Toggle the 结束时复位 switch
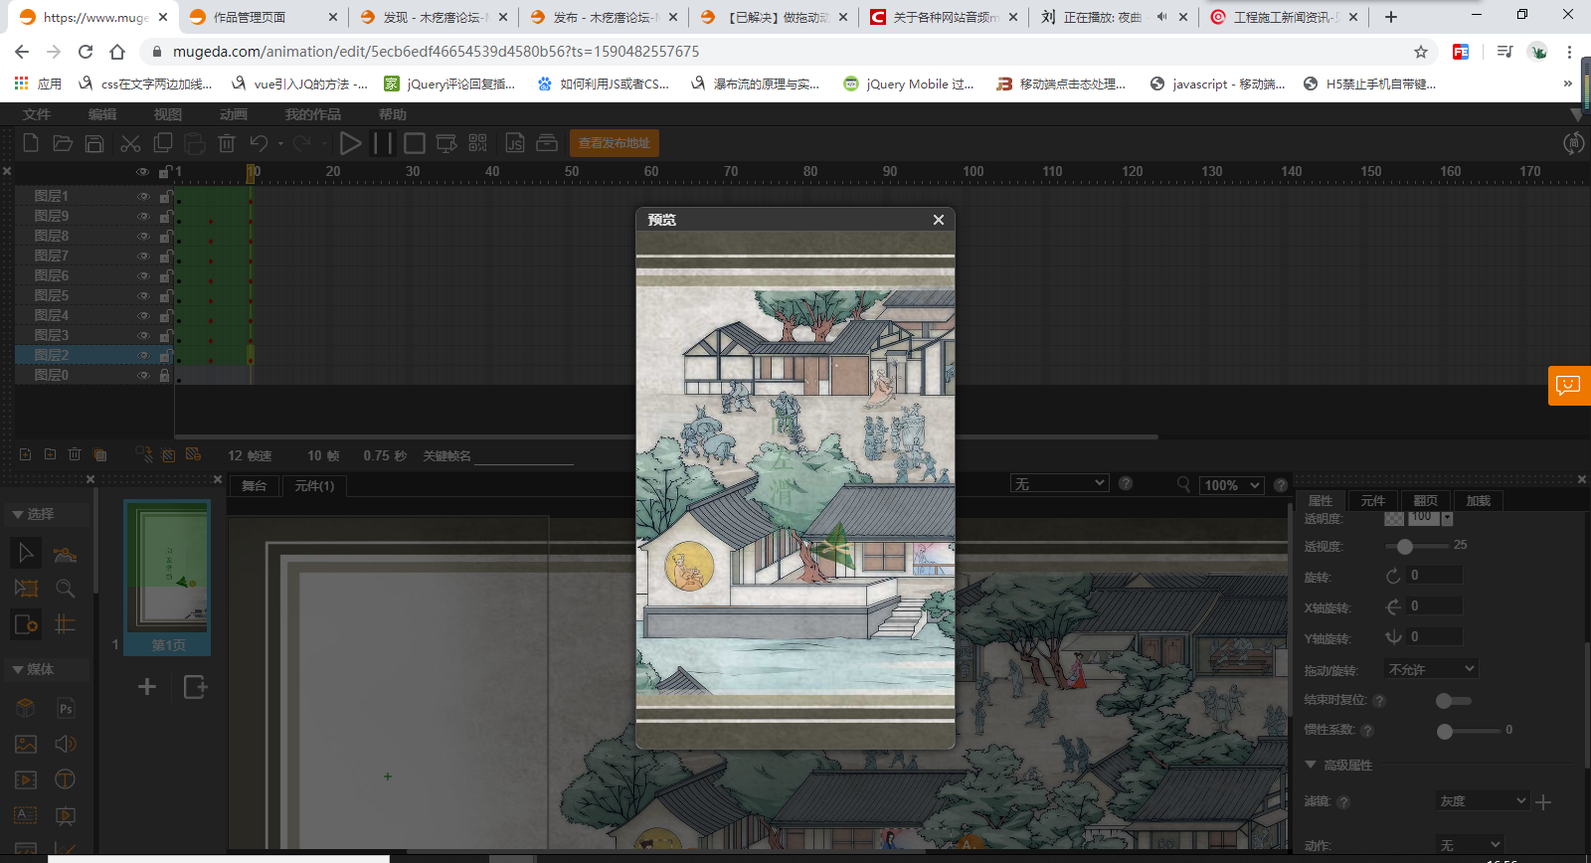This screenshot has width=1591, height=863. [x=1454, y=701]
